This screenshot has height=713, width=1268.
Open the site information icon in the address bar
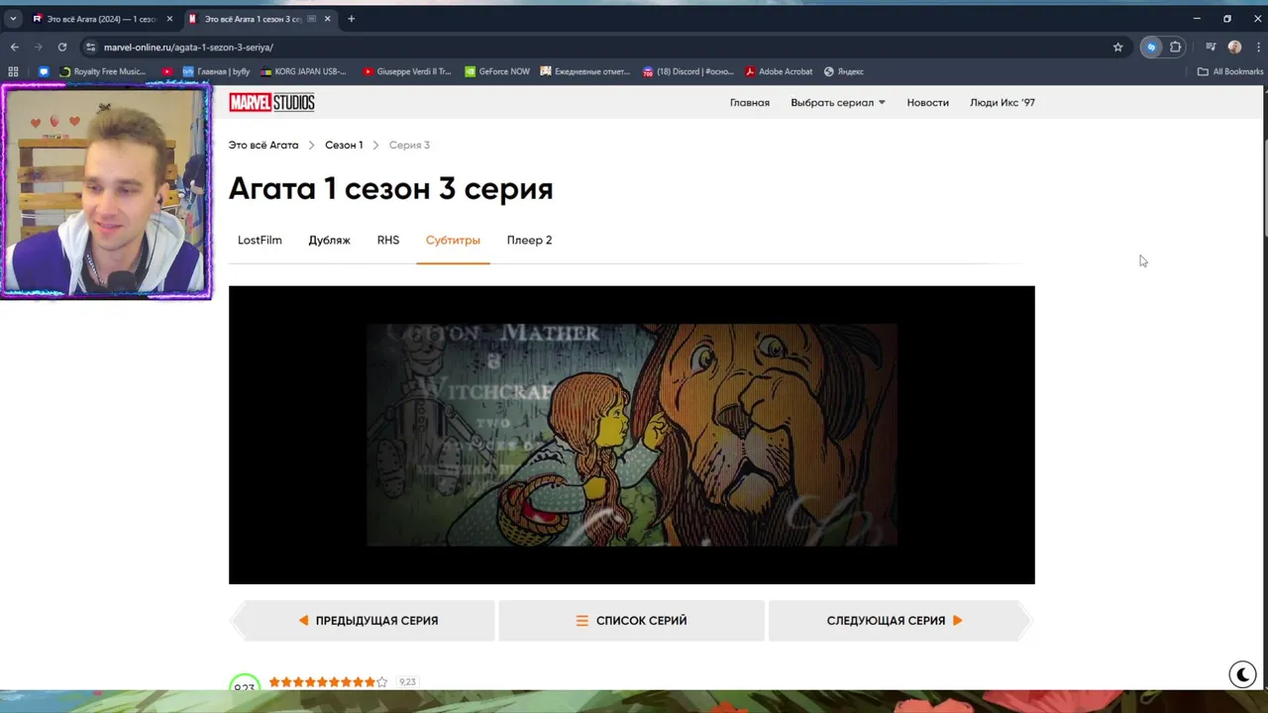point(90,47)
